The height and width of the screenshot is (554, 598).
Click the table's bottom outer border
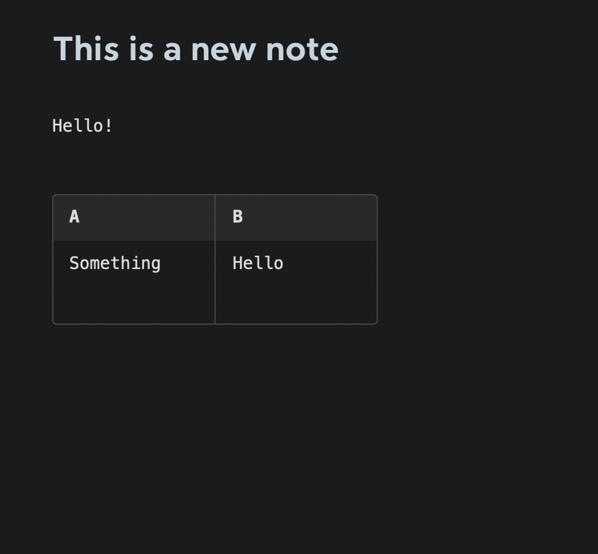[215, 324]
